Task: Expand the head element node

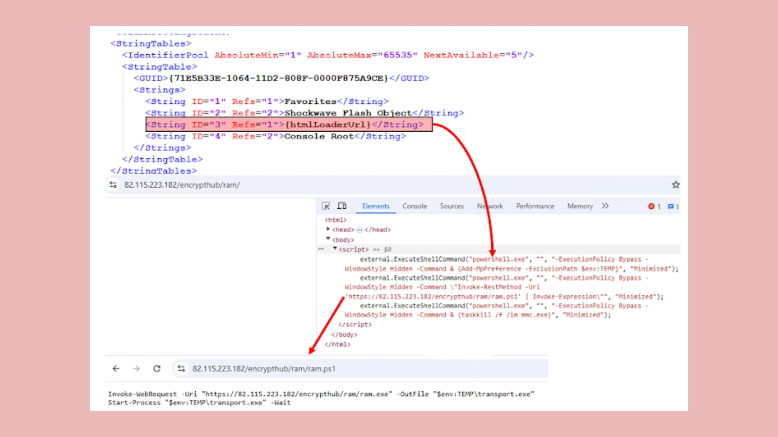Action: click(328, 229)
